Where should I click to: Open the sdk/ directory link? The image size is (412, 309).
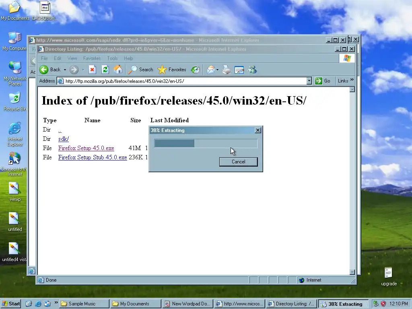tap(64, 139)
